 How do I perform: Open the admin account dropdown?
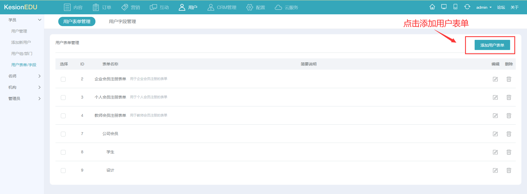click(x=484, y=7)
